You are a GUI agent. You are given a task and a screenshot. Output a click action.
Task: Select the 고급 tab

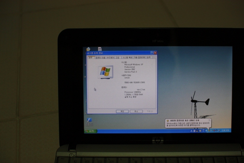coord(118,57)
